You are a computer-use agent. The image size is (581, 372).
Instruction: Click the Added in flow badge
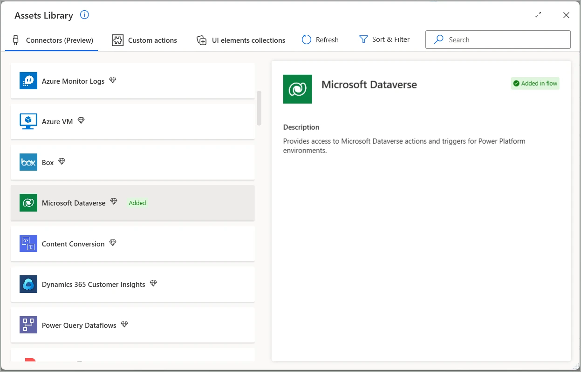click(x=535, y=84)
